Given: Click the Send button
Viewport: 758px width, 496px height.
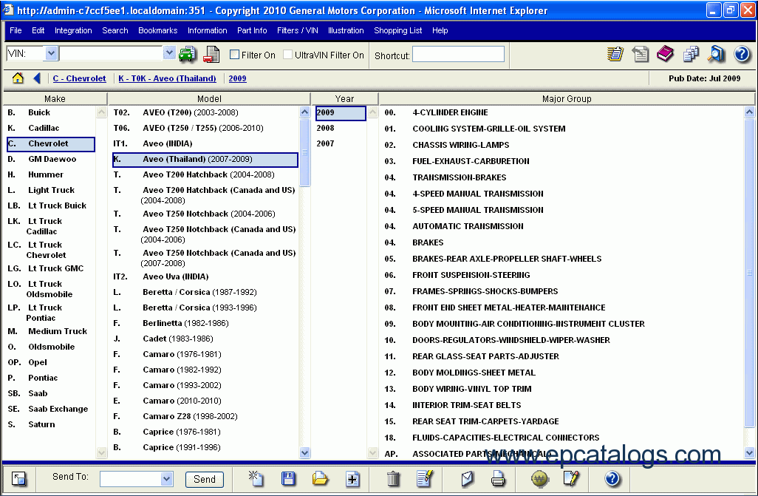Looking at the screenshot, I should [205, 479].
